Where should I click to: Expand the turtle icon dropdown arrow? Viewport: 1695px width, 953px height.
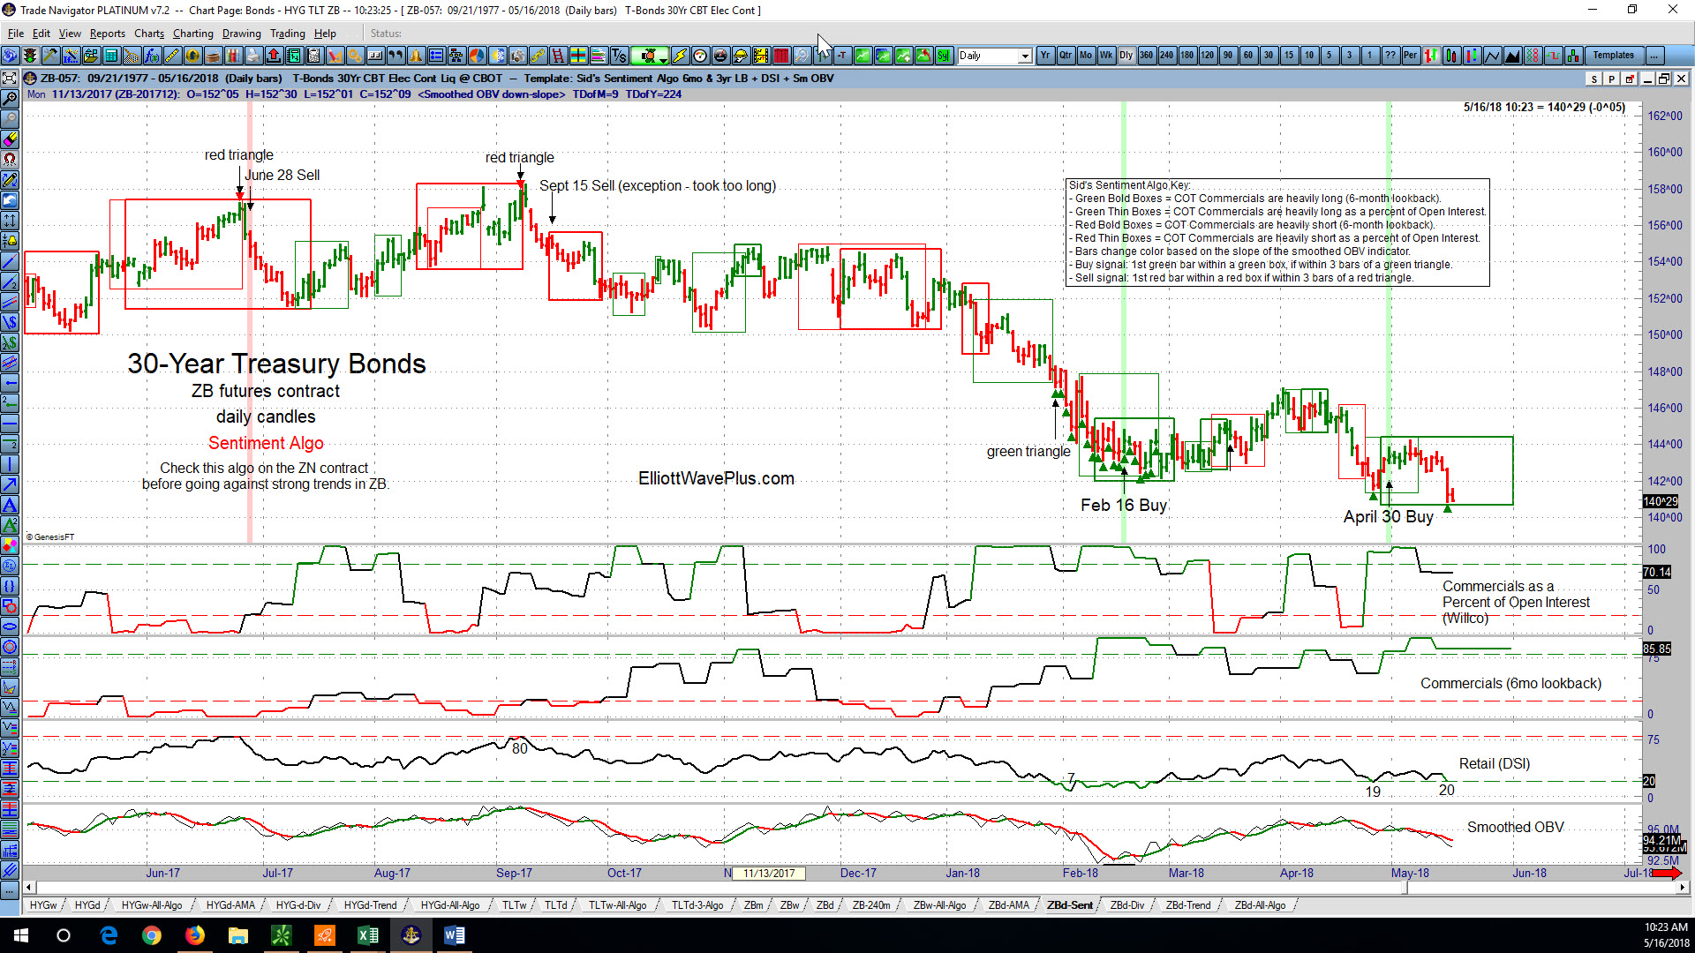pyautogui.click(x=663, y=60)
